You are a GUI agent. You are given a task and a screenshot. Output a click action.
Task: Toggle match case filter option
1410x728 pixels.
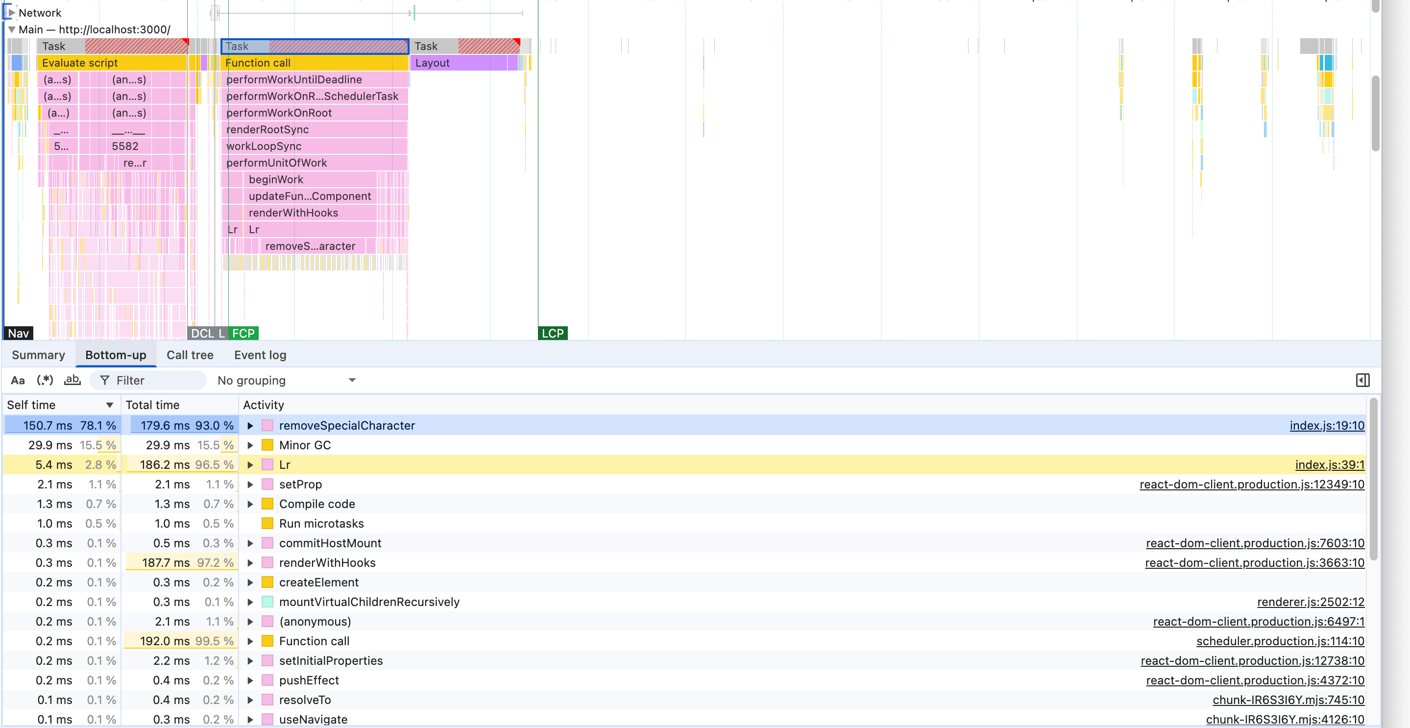click(x=18, y=381)
